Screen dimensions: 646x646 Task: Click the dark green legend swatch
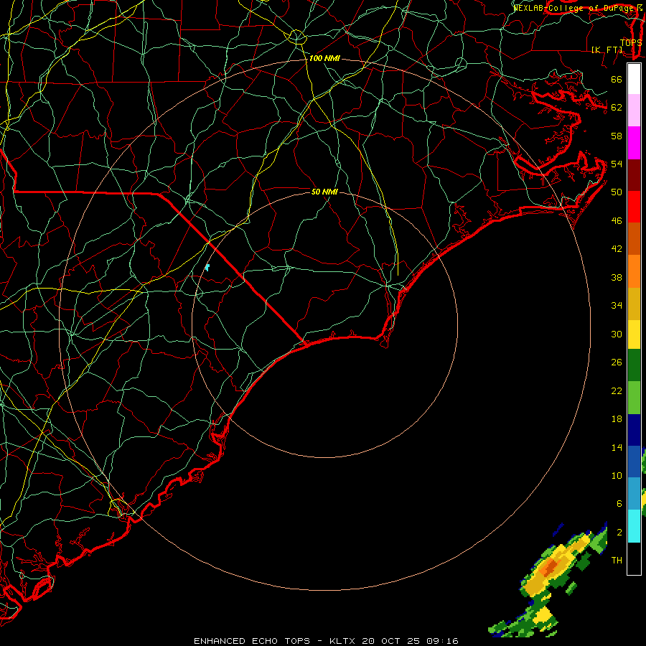tap(634, 365)
